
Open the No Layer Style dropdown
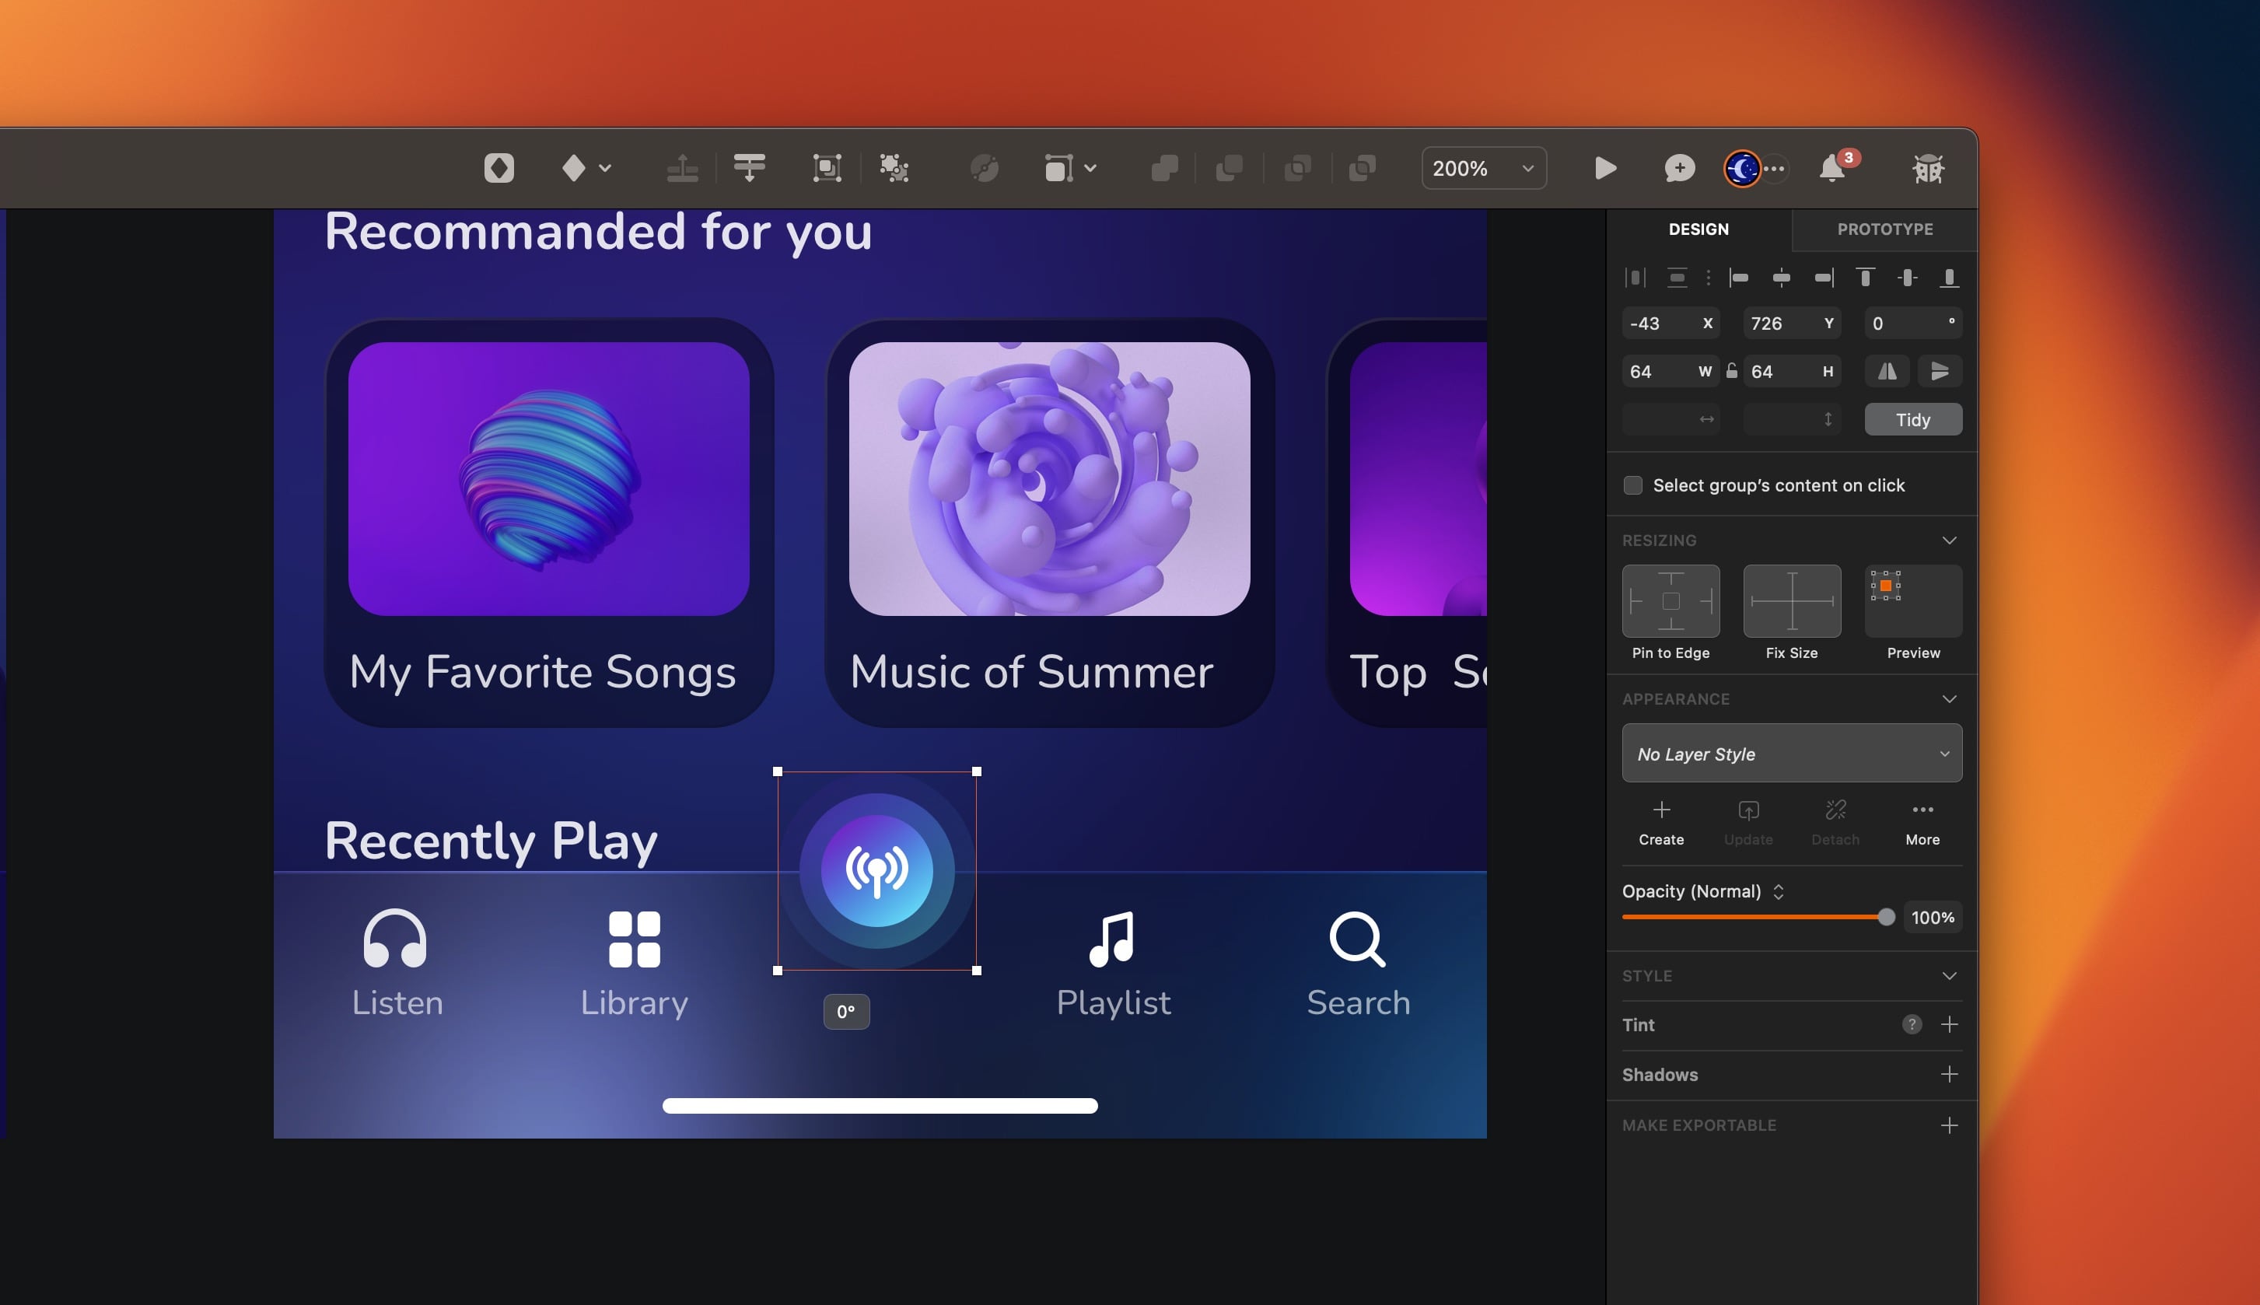(x=1791, y=754)
